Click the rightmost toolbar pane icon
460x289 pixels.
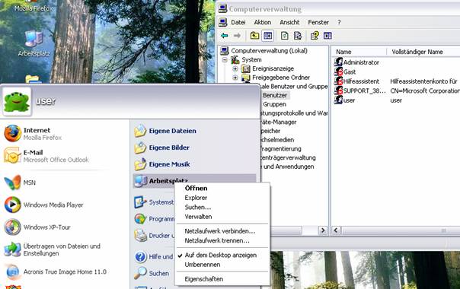pos(327,36)
